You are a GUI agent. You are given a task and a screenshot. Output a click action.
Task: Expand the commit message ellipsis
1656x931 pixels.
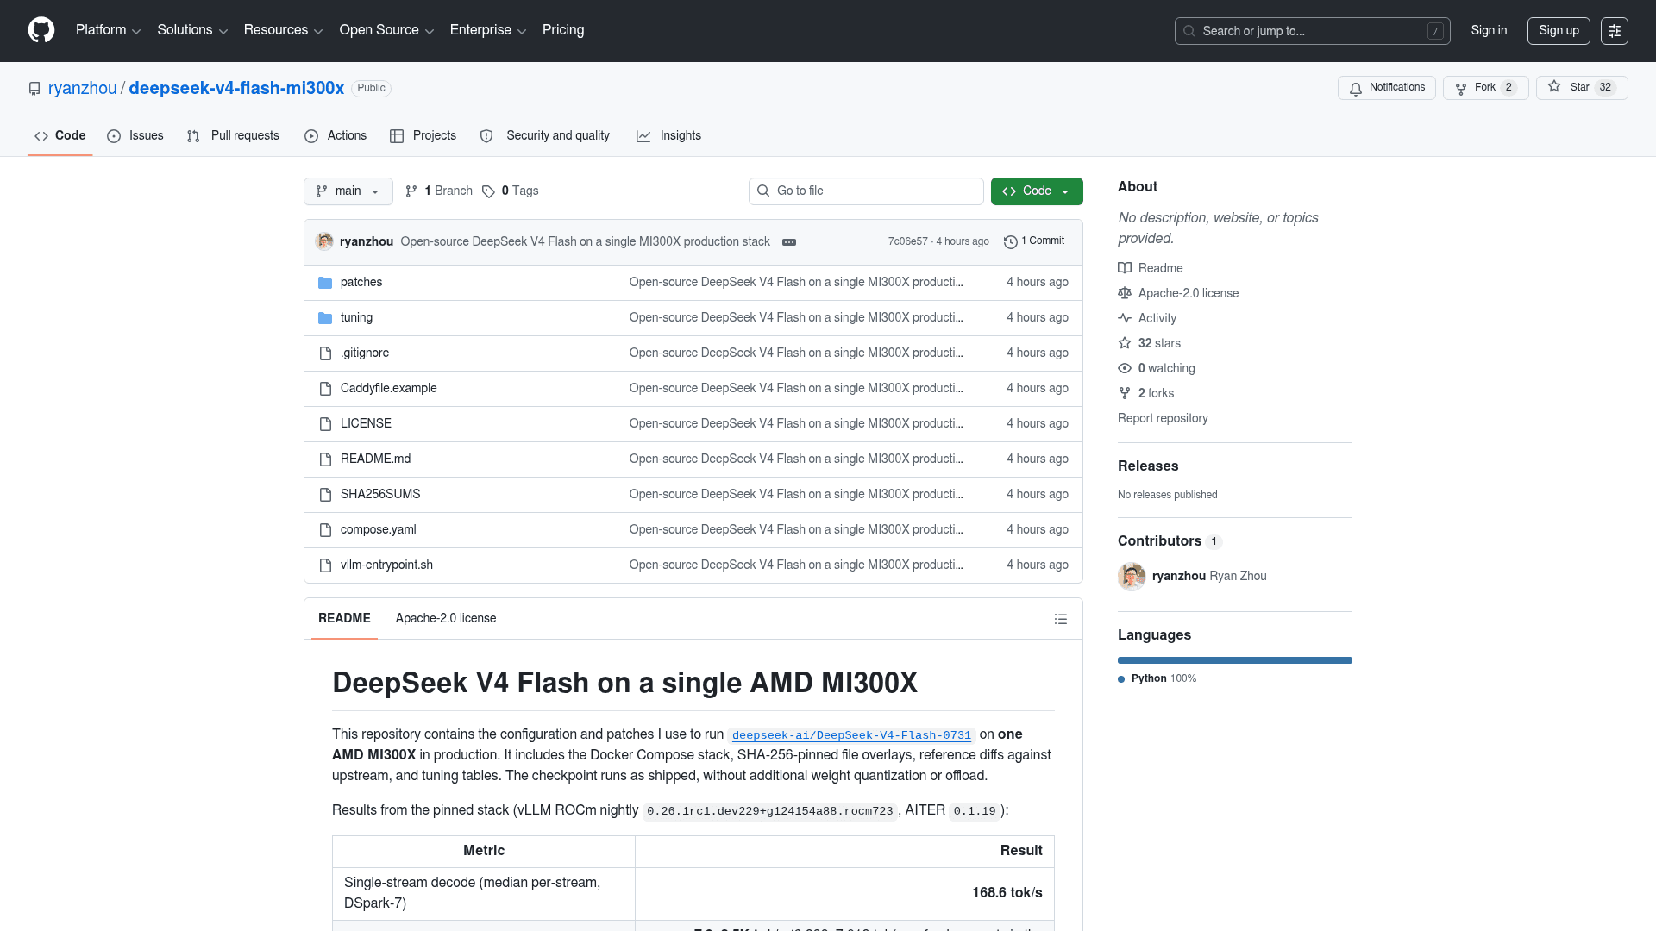[x=789, y=242]
